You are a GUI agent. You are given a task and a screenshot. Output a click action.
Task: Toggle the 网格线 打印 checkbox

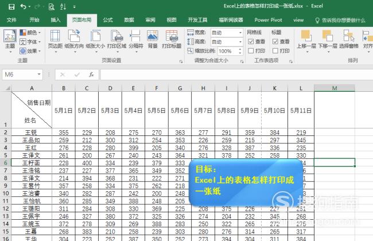251,50
